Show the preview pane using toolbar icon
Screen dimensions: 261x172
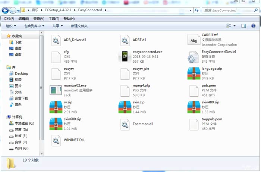click(x=243, y=26)
